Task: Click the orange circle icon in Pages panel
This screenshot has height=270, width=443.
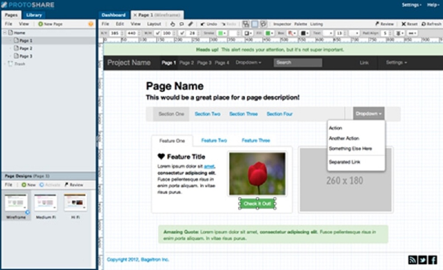Action: [x=91, y=24]
